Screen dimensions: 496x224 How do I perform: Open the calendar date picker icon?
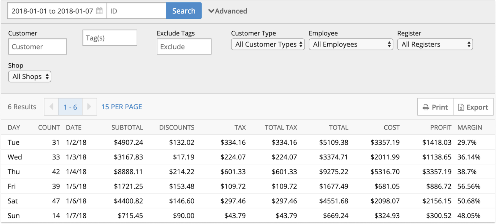[x=99, y=11]
